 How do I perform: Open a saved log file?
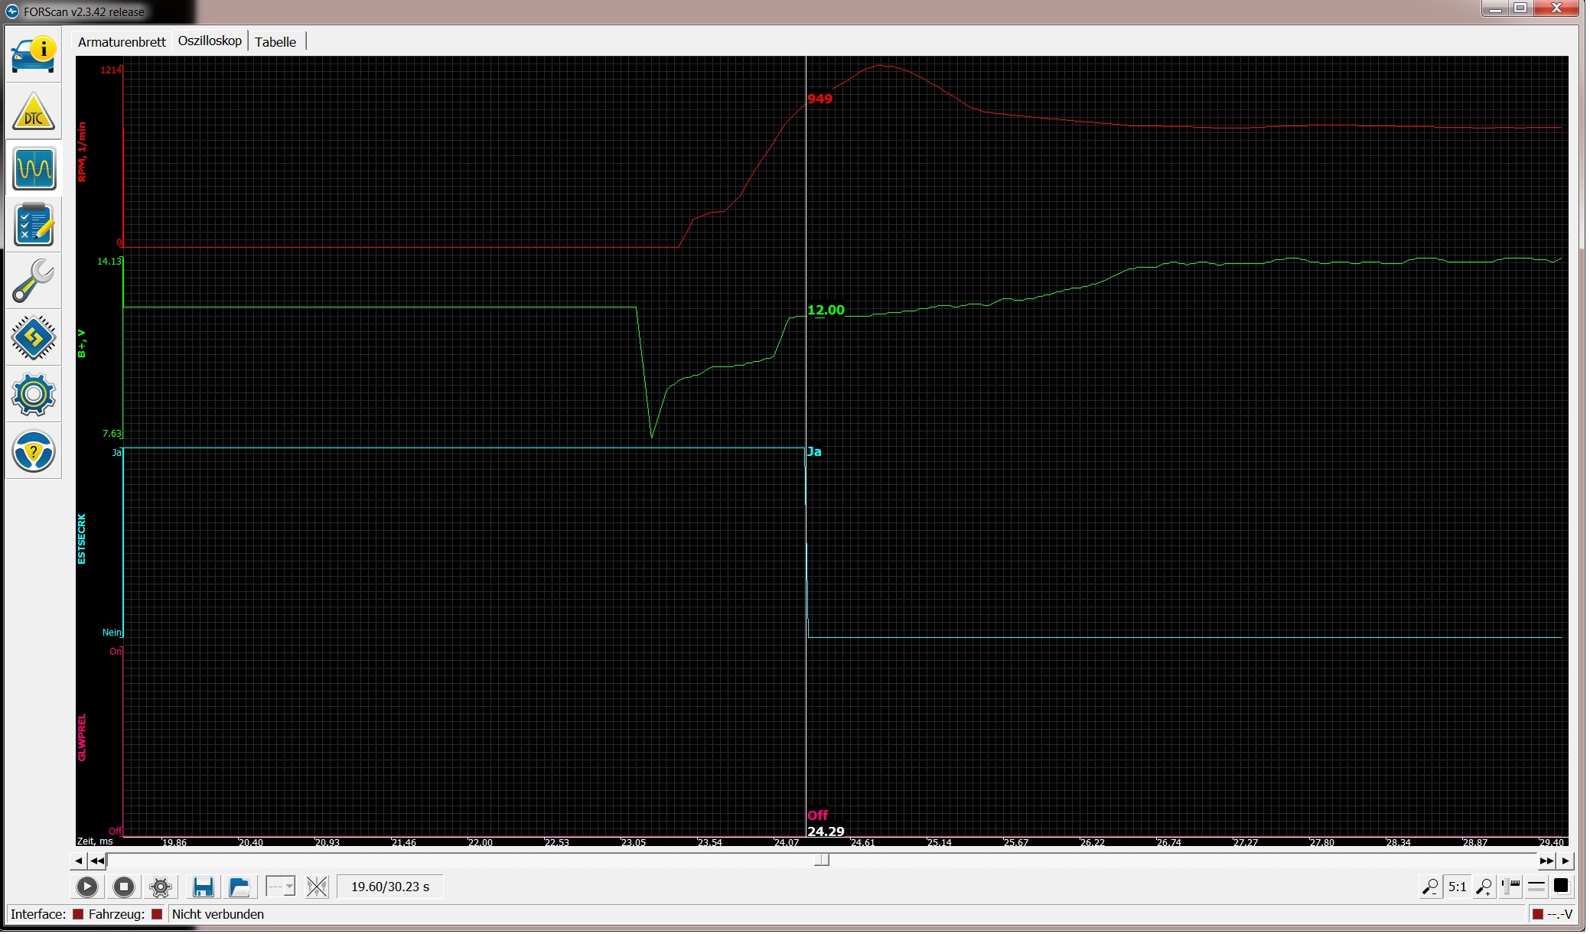tap(239, 887)
